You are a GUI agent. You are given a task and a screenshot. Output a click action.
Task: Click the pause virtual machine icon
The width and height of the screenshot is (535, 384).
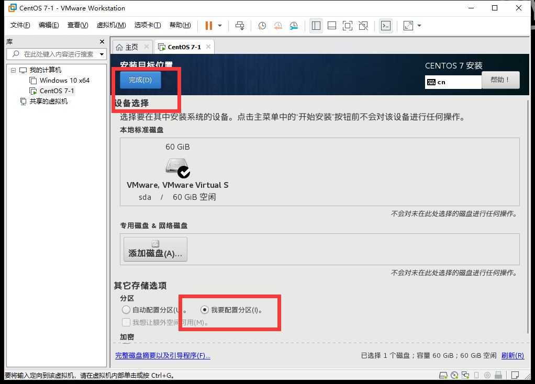209,26
